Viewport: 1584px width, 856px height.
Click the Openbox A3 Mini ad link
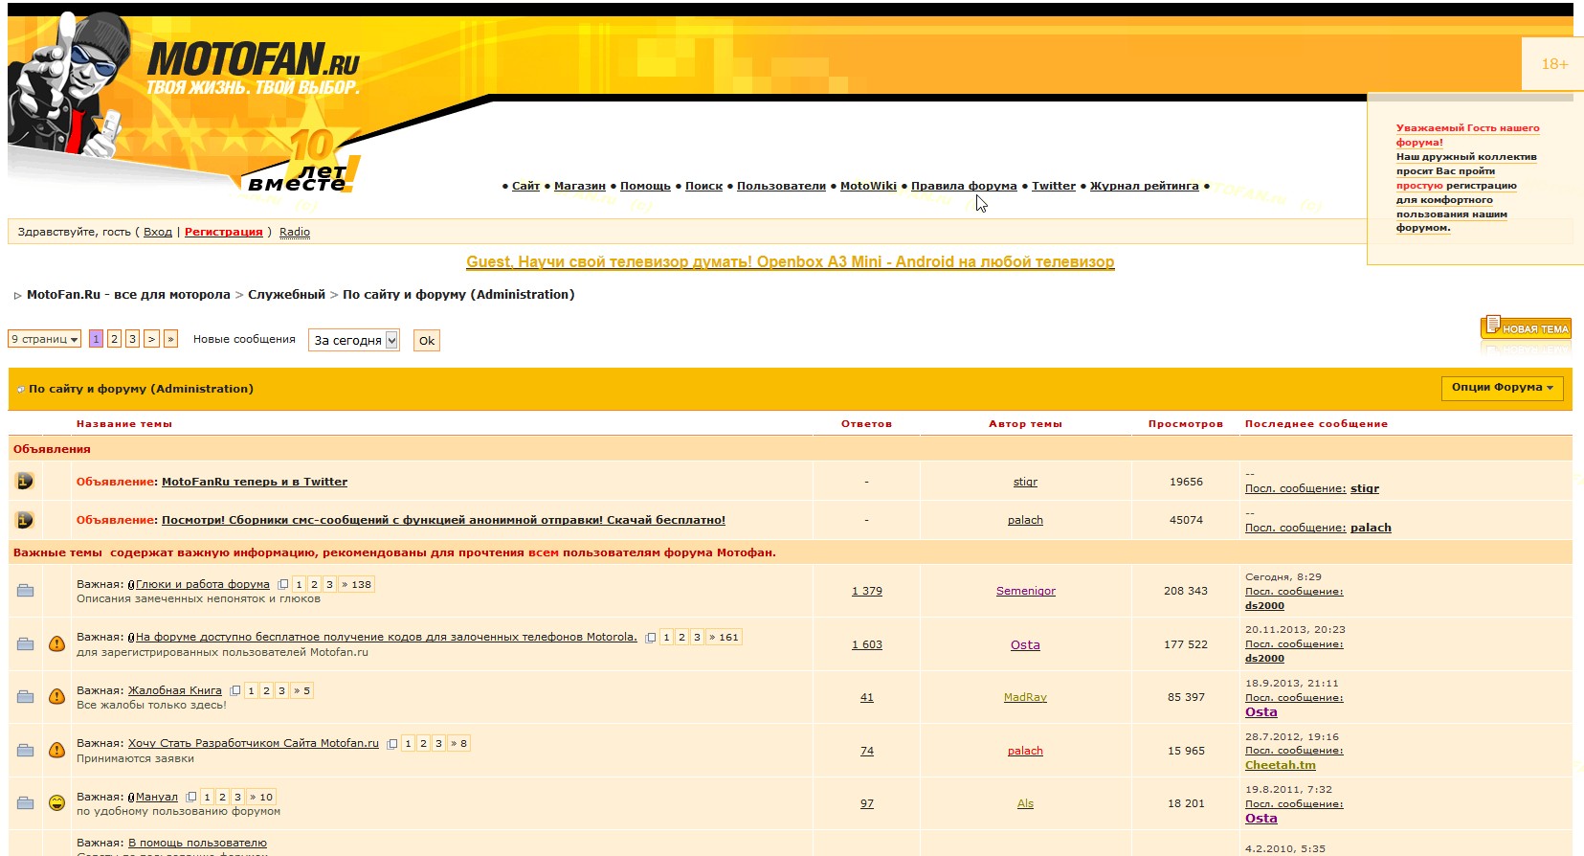point(790,261)
